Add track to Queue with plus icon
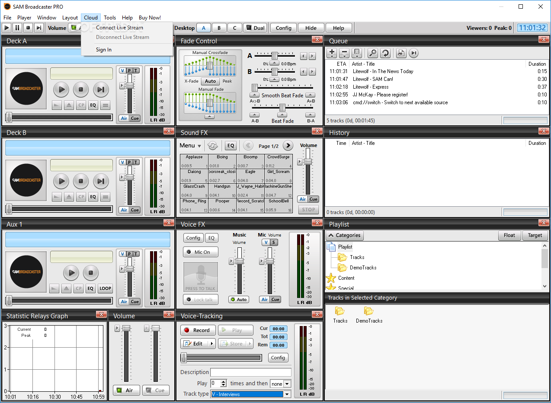Viewport: 551px width, 403px height. pos(332,53)
